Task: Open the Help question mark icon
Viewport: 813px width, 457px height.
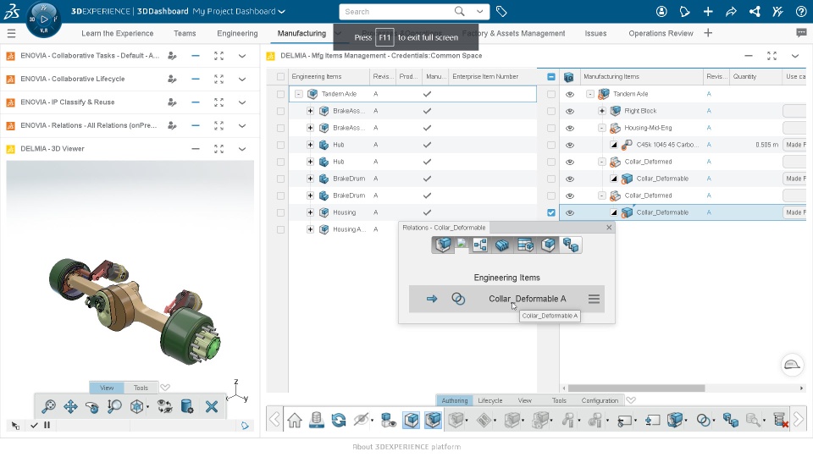Action: pyautogui.click(x=801, y=11)
